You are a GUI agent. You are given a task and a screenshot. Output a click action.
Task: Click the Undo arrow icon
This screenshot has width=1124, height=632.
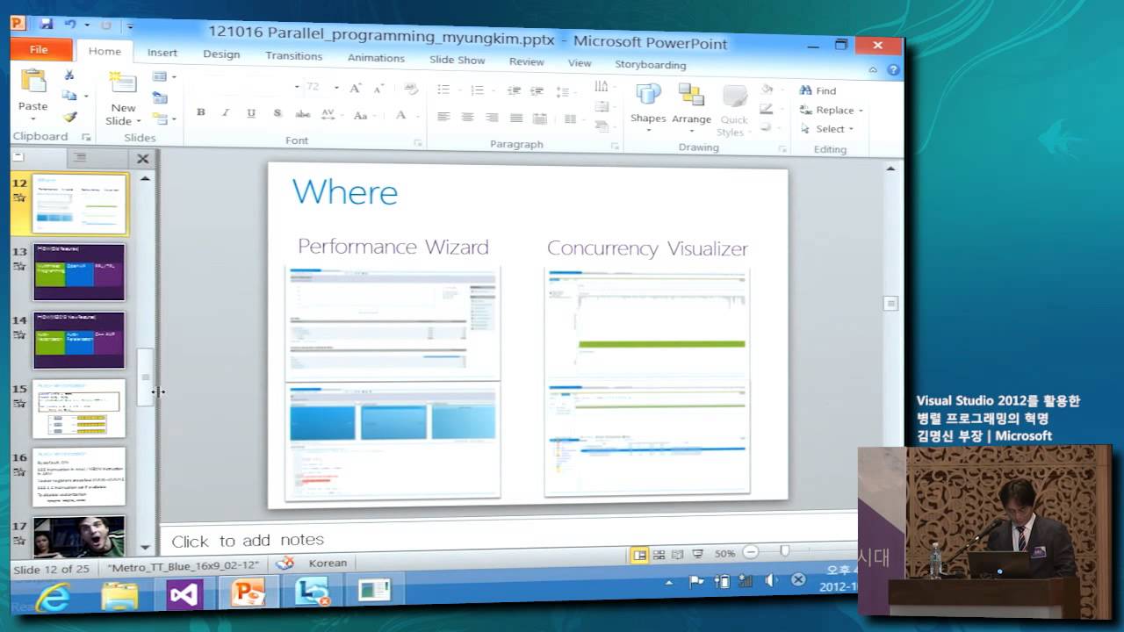click(70, 25)
